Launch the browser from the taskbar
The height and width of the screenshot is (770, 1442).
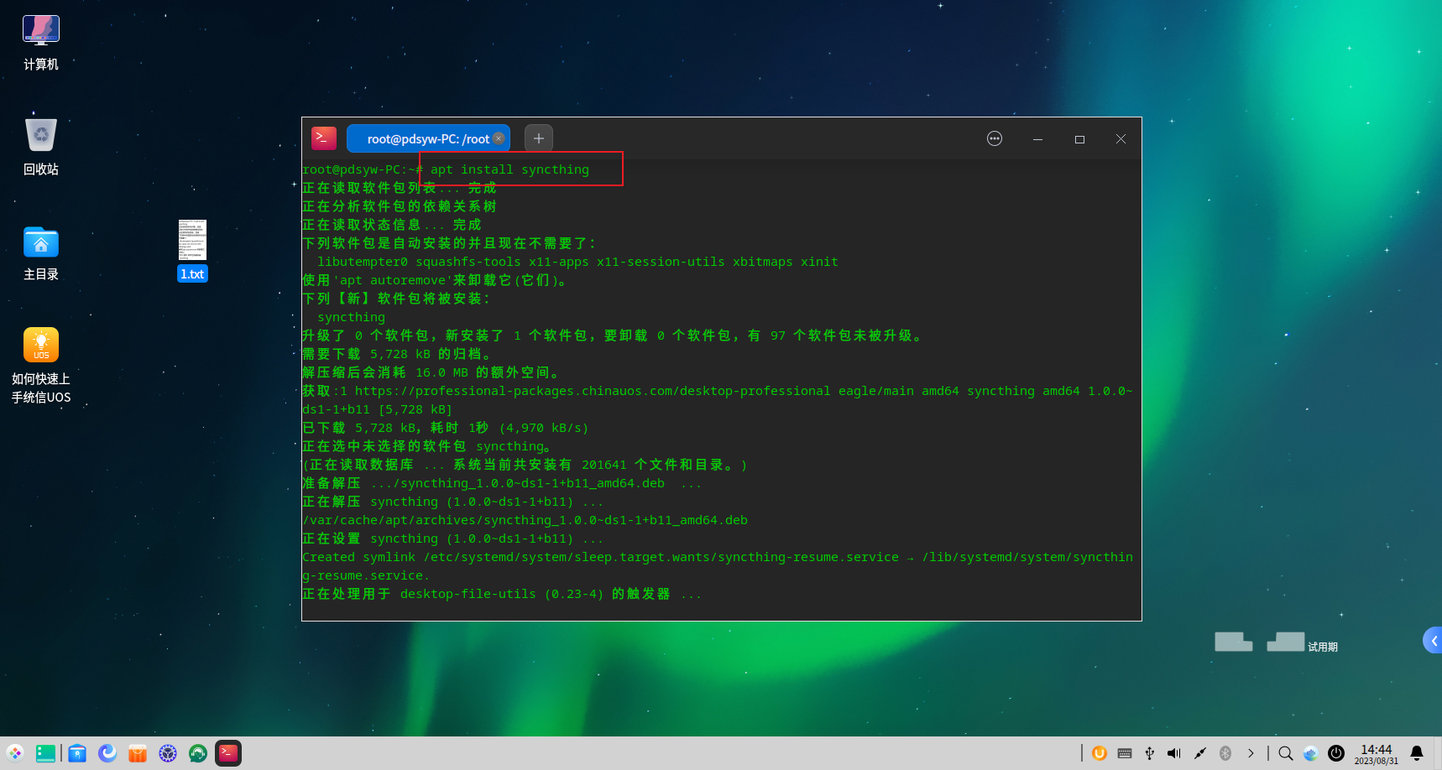coord(107,752)
